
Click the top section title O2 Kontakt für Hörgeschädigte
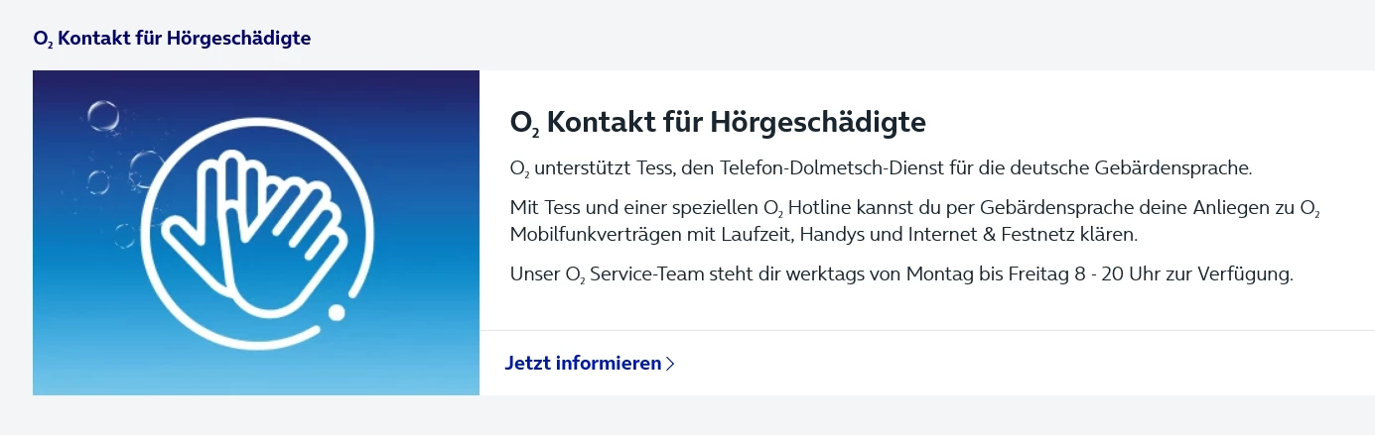pyautogui.click(x=172, y=39)
